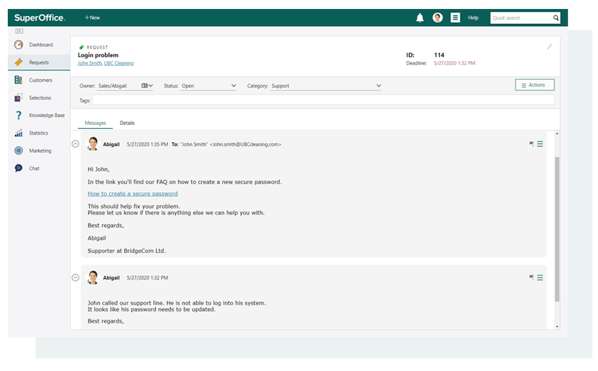Click the +New button

(x=92, y=17)
